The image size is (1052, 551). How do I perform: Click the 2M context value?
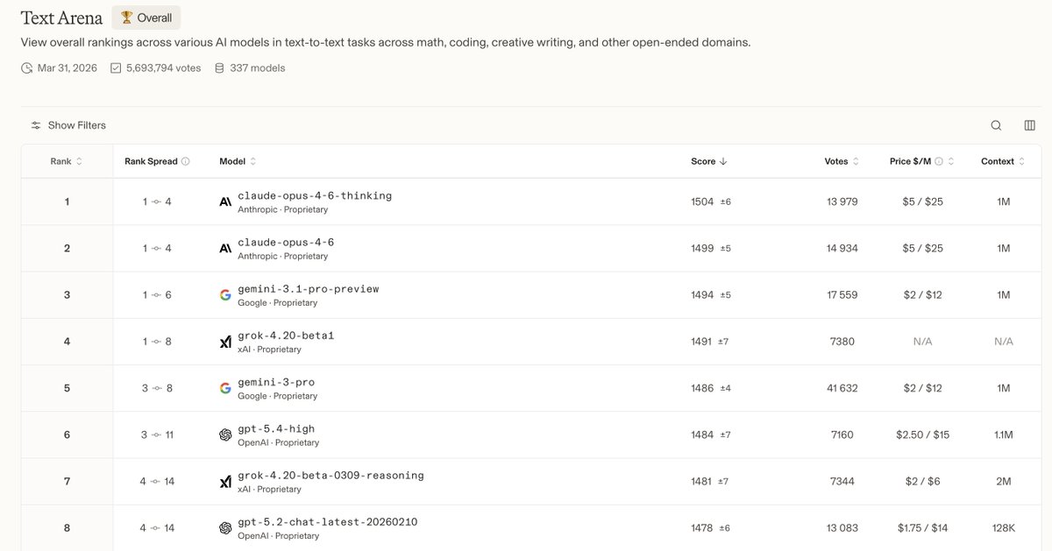pyautogui.click(x=1004, y=481)
